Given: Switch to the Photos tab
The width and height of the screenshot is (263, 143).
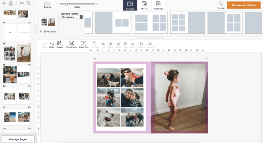Looking at the screenshot, I should click(x=144, y=5).
